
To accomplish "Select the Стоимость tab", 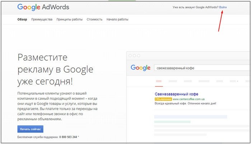I will tap(94, 19).
